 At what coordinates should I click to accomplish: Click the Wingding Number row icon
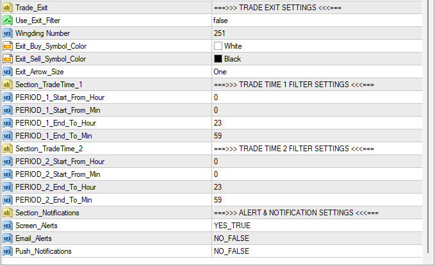[7, 33]
